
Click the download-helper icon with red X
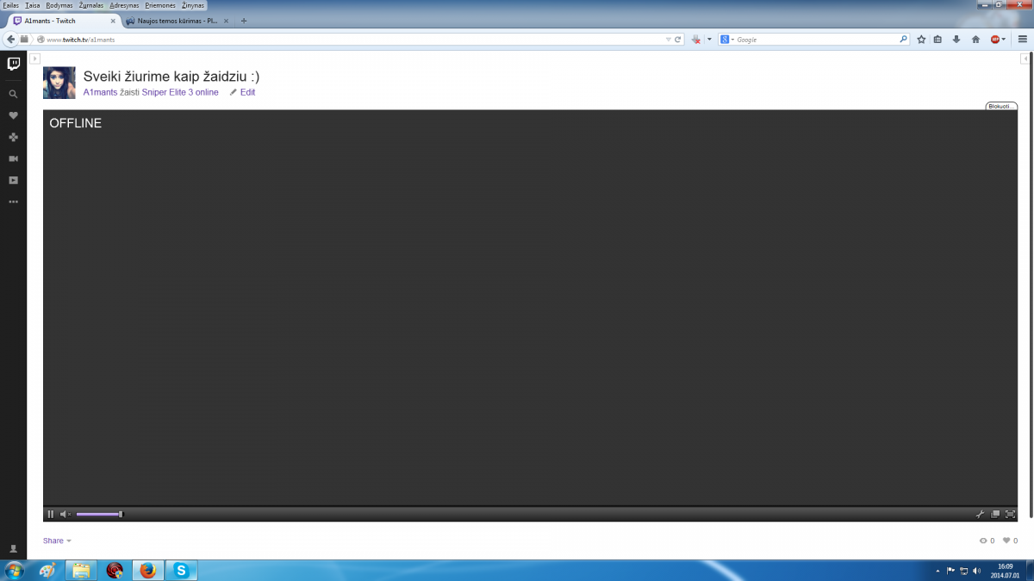pyautogui.click(x=696, y=40)
